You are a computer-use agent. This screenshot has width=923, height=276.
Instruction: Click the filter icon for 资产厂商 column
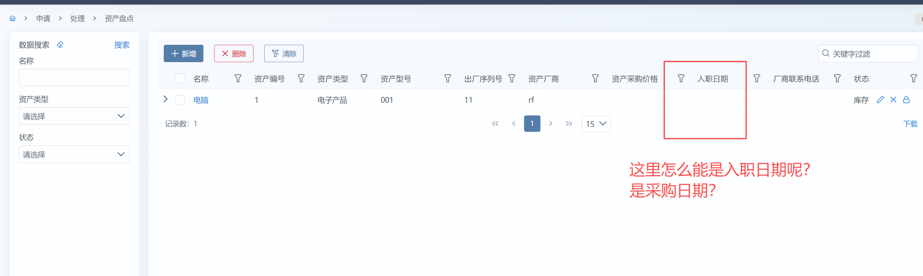[x=595, y=79]
